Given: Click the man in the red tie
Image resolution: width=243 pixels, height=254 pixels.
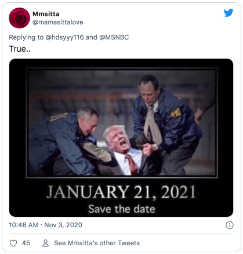Looking at the screenshot, I should pyautogui.click(x=124, y=150).
